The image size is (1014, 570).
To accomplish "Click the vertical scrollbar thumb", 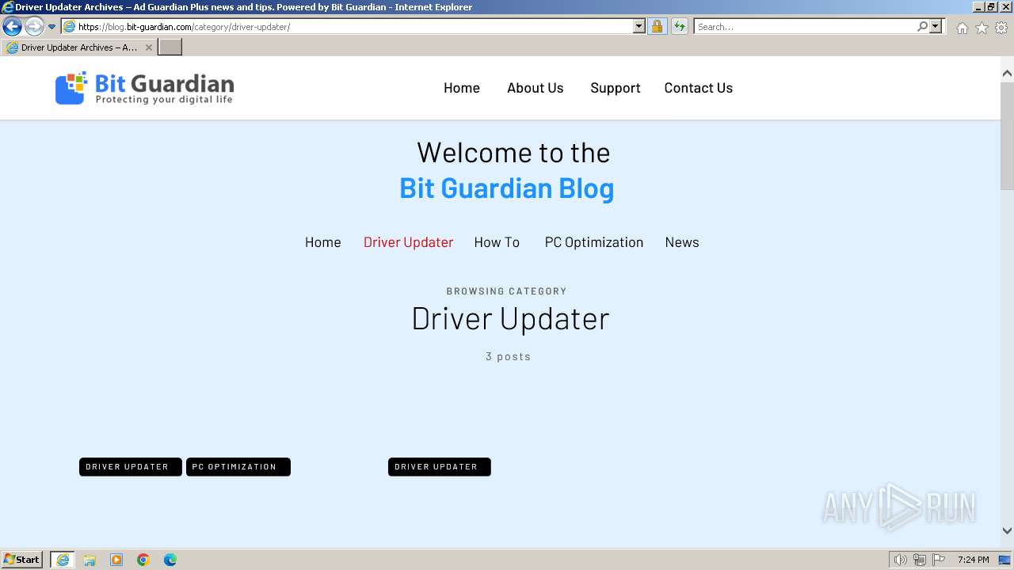I will click(x=1007, y=135).
